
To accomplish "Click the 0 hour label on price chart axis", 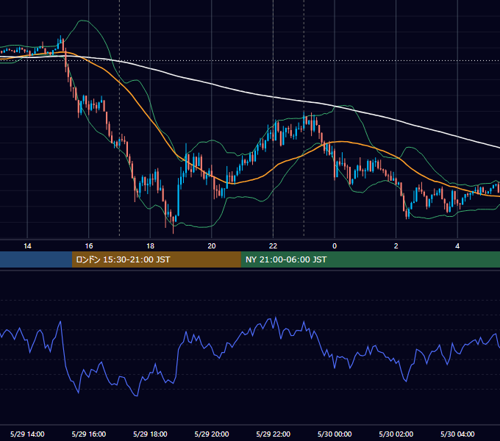I will pyautogui.click(x=335, y=246).
